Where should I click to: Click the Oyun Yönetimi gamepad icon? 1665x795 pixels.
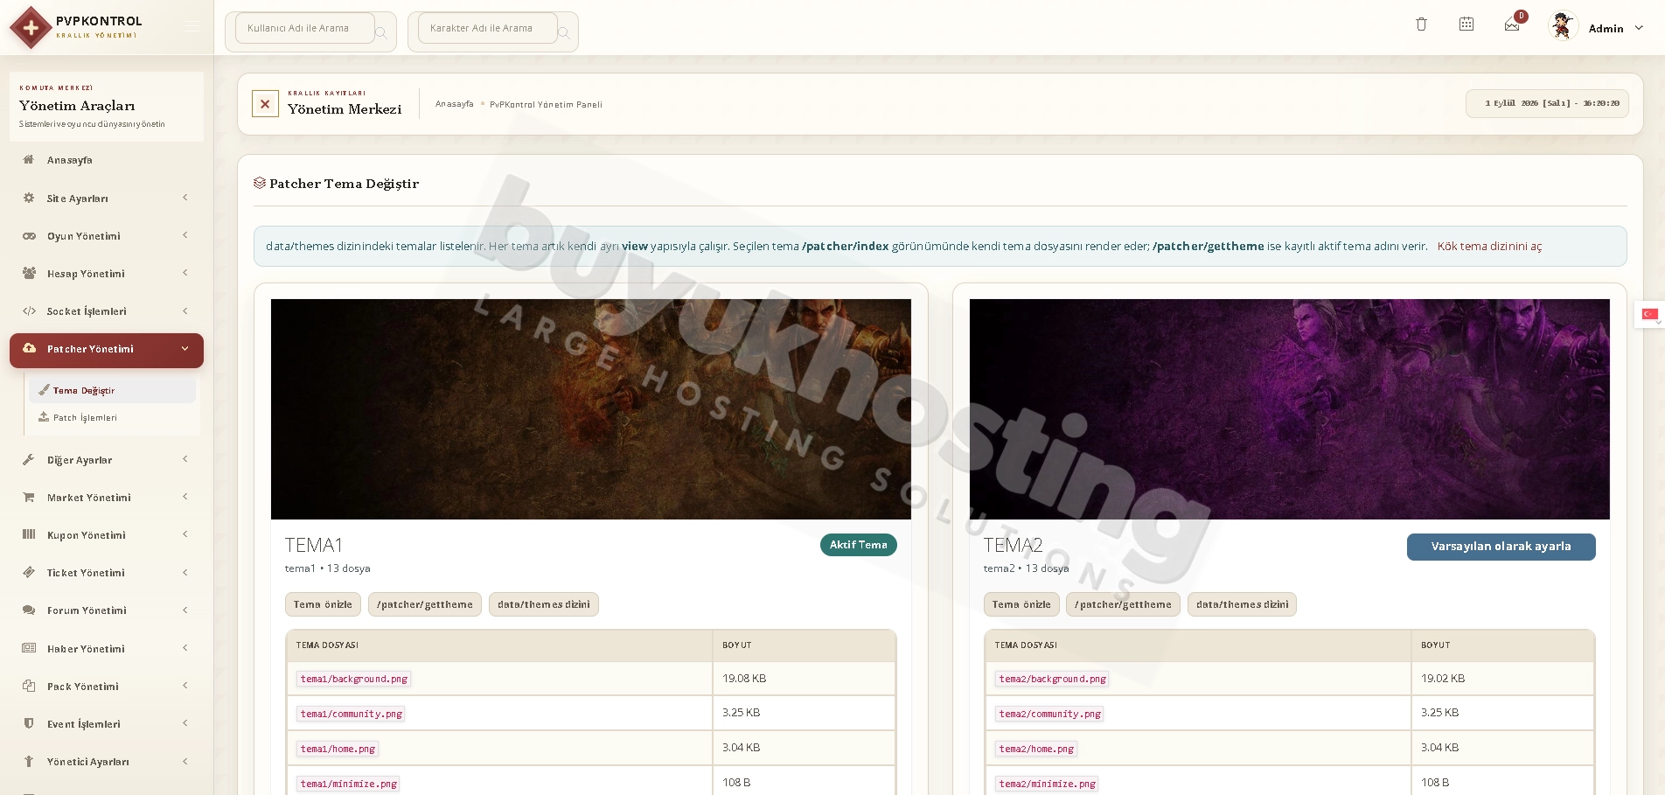tap(29, 236)
